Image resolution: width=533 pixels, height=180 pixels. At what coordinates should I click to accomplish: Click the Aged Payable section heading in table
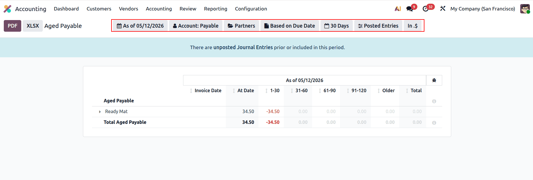click(119, 101)
